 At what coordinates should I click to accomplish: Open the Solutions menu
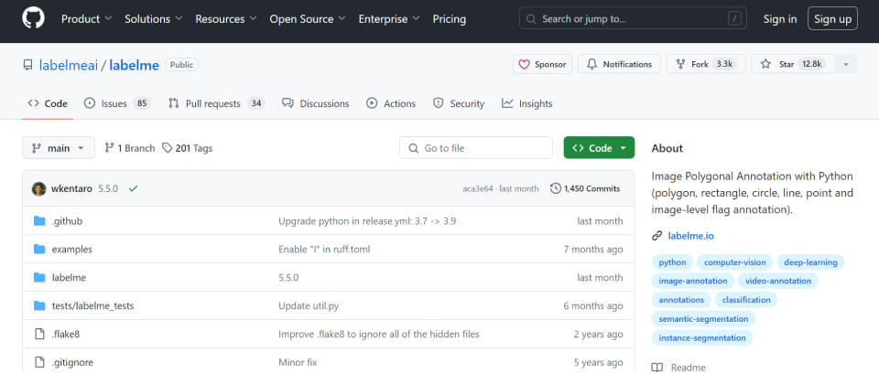click(x=154, y=19)
